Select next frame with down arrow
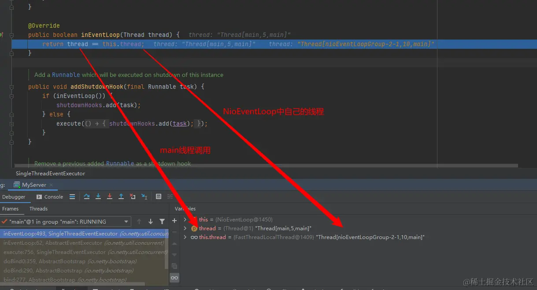537x290 pixels. [151, 221]
